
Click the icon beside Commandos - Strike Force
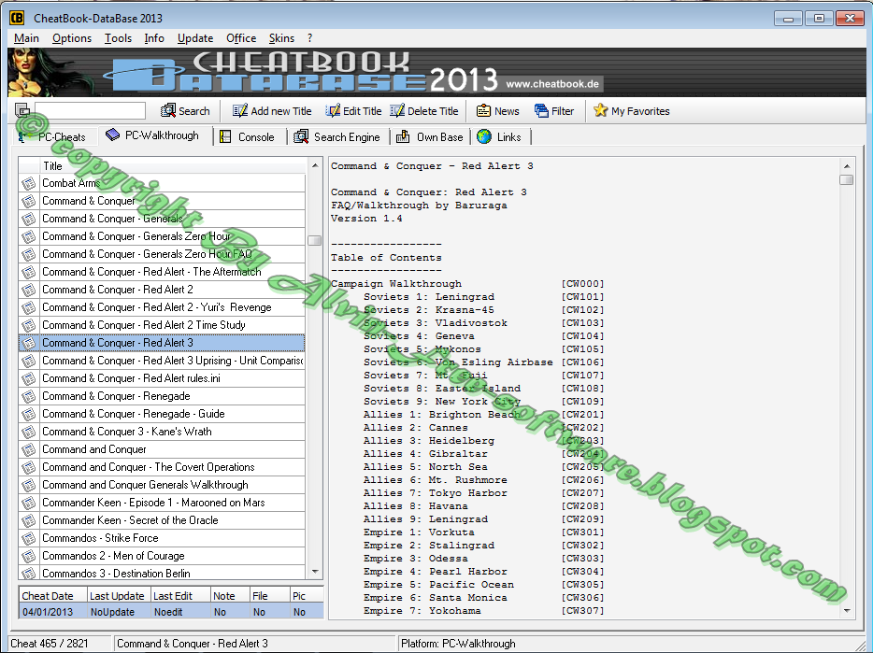click(x=28, y=538)
